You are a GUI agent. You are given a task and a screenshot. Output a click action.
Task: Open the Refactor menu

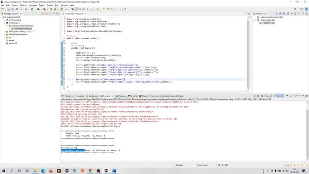23,5
